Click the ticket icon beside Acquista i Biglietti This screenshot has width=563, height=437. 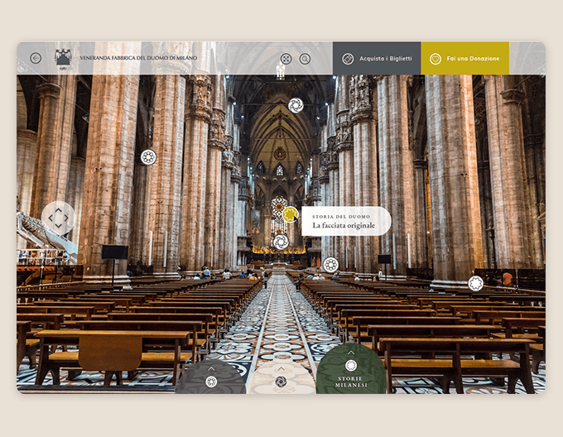[348, 59]
